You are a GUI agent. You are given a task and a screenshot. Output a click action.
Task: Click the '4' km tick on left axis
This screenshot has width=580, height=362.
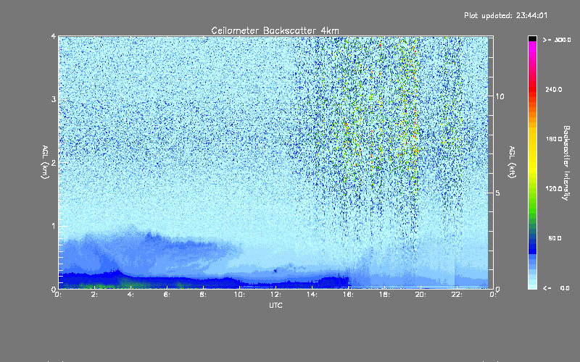(54, 36)
